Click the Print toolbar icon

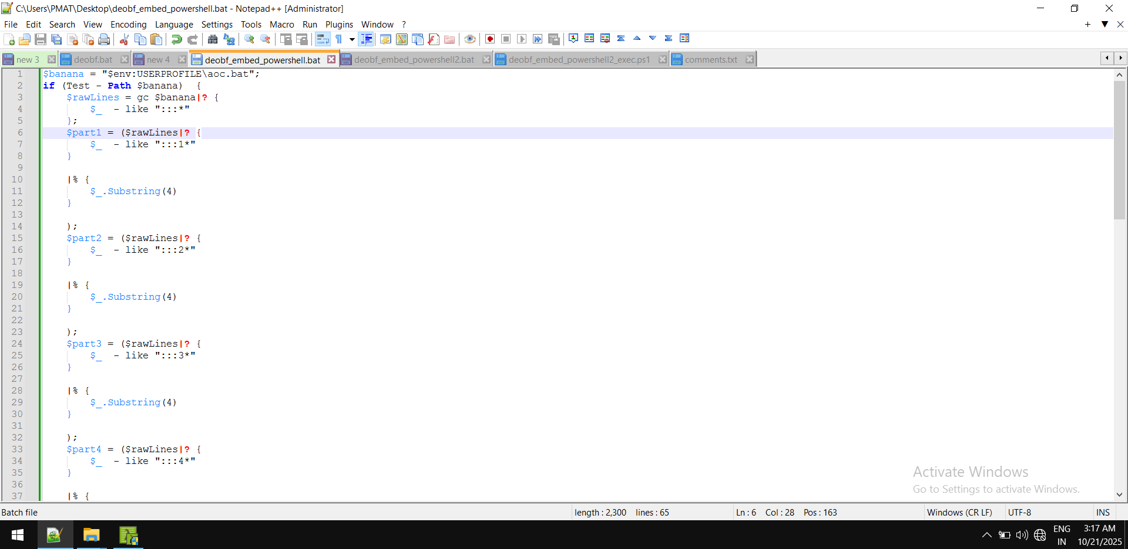click(104, 39)
